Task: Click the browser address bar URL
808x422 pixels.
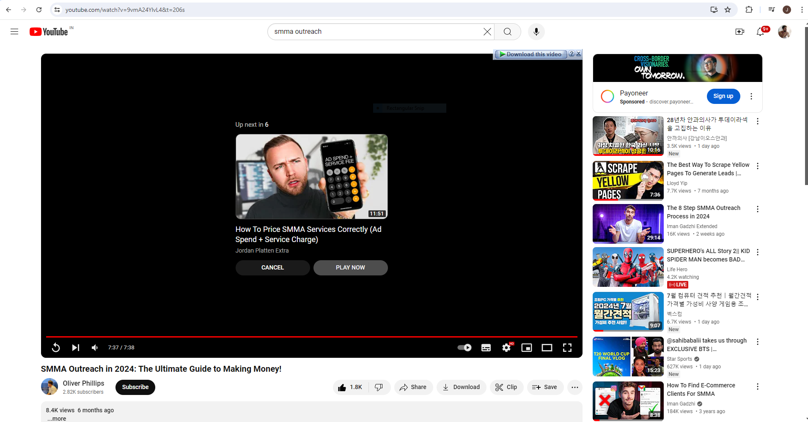Action: [x=125, y=10]
